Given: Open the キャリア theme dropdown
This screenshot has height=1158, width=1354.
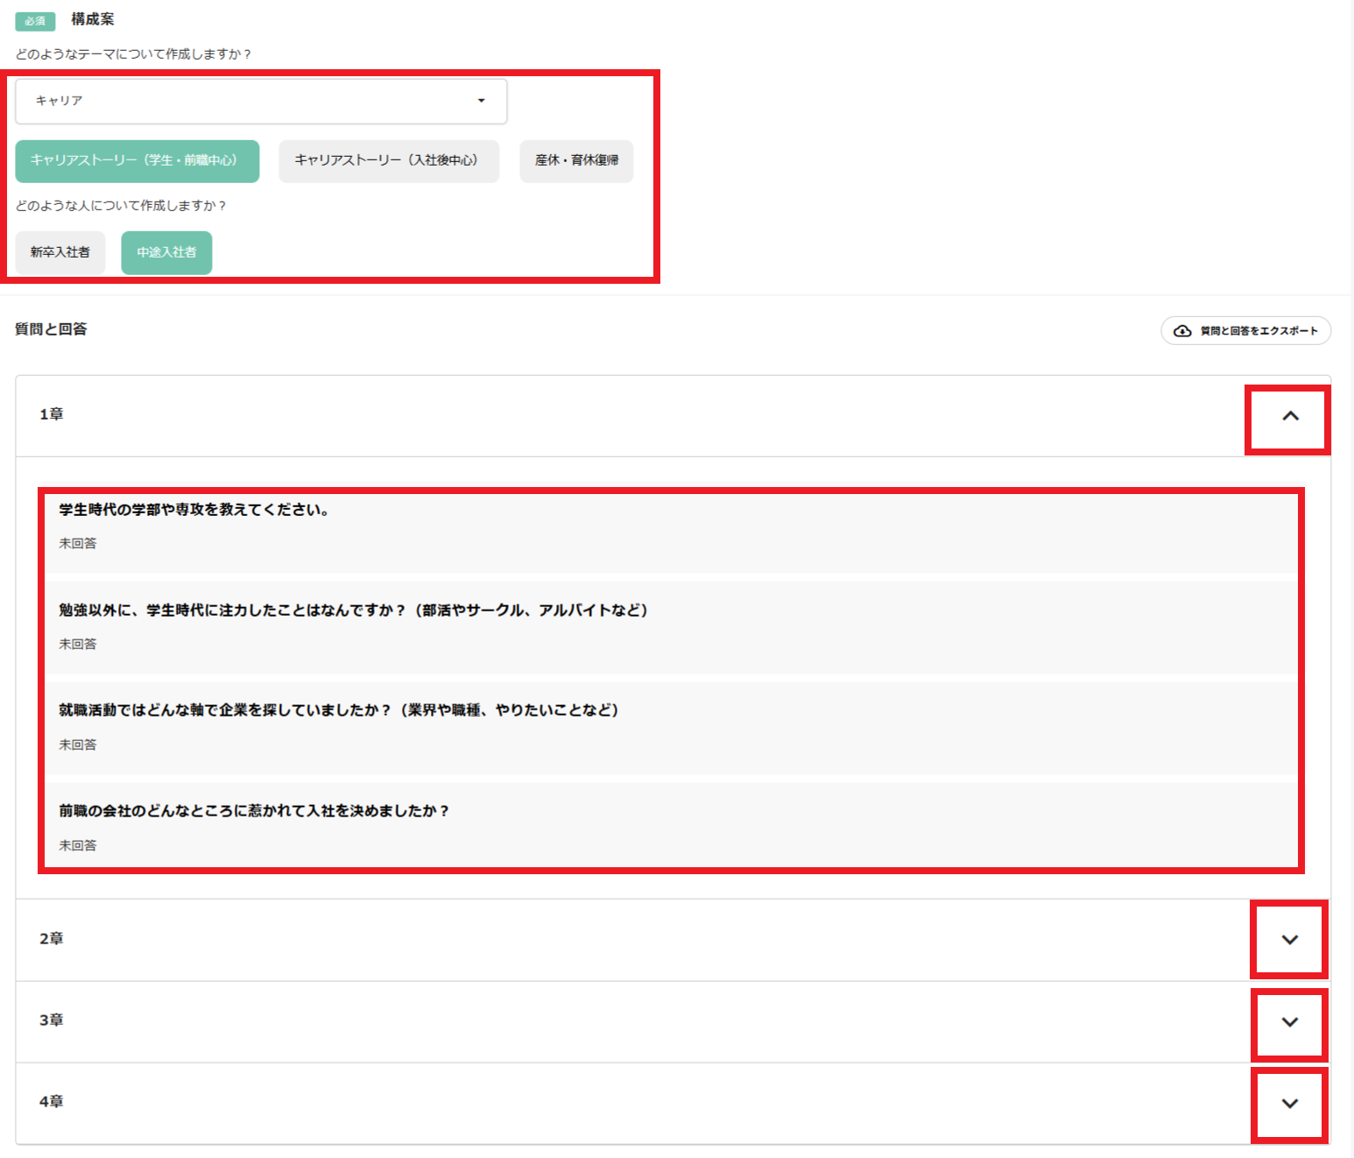Looking at the screenshot, I should (x=261, y=101).
